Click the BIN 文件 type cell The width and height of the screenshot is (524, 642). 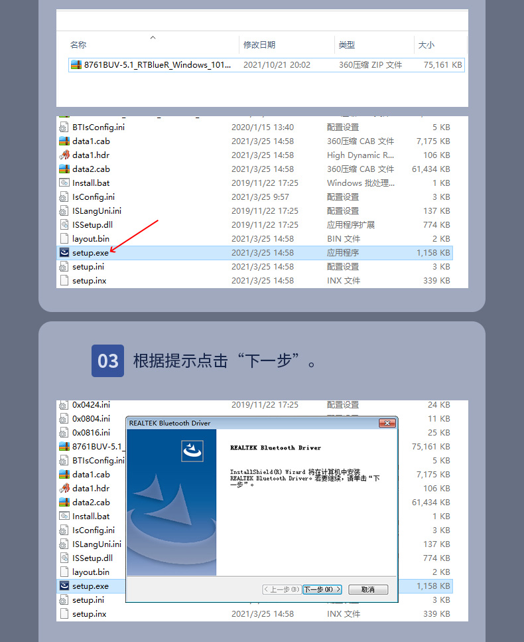pyautogui.click(x=344, y=239)
